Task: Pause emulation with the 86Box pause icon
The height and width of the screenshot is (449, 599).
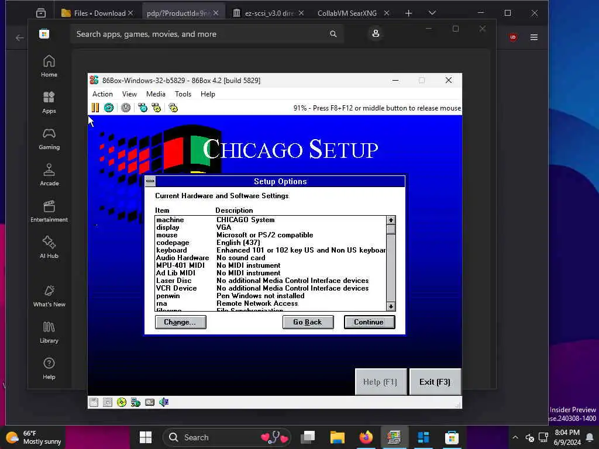Action: point(95,108)
